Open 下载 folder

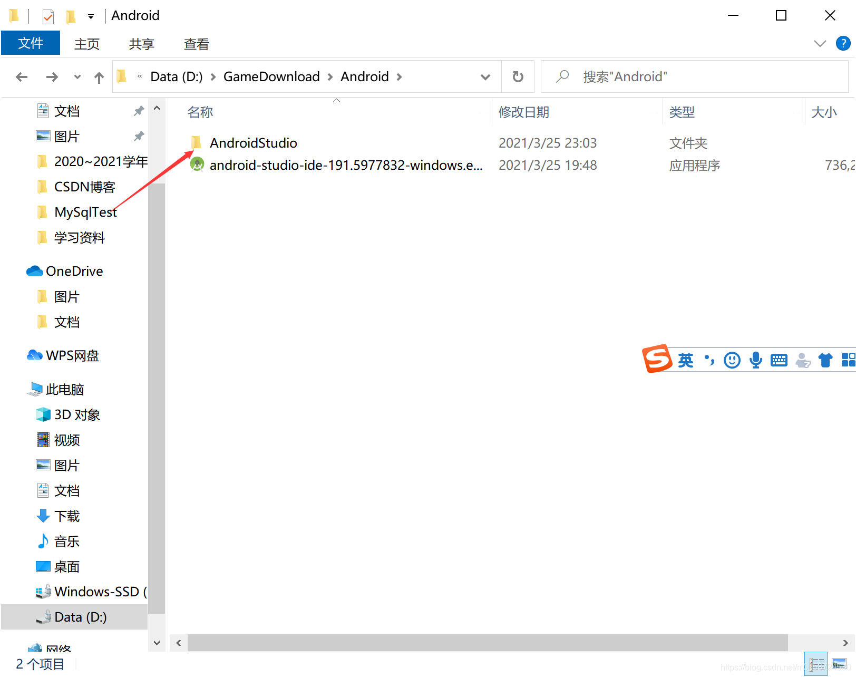pyautogui.click(x=67, y=516)
